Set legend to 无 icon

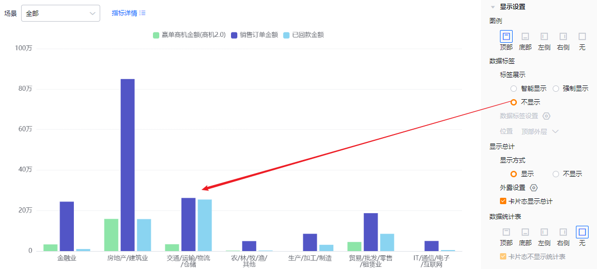click(582, 36)
